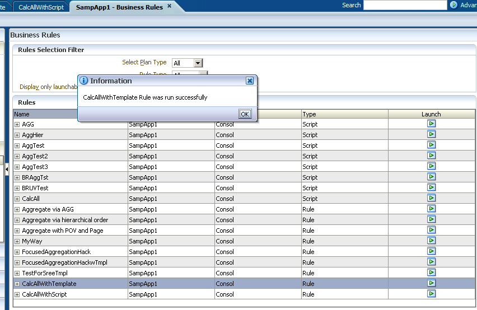The height and width of the screenshot is (310, 477).
Task: Collapse the left pane arrow
Action: [7, 170]
